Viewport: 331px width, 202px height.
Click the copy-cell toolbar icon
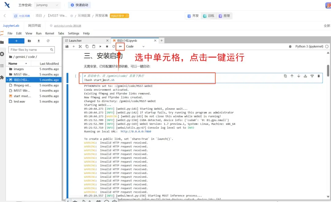click(87, 46)
